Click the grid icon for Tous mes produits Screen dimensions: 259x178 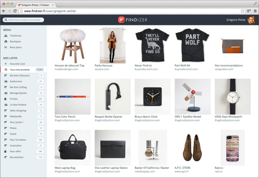point(6,70)
